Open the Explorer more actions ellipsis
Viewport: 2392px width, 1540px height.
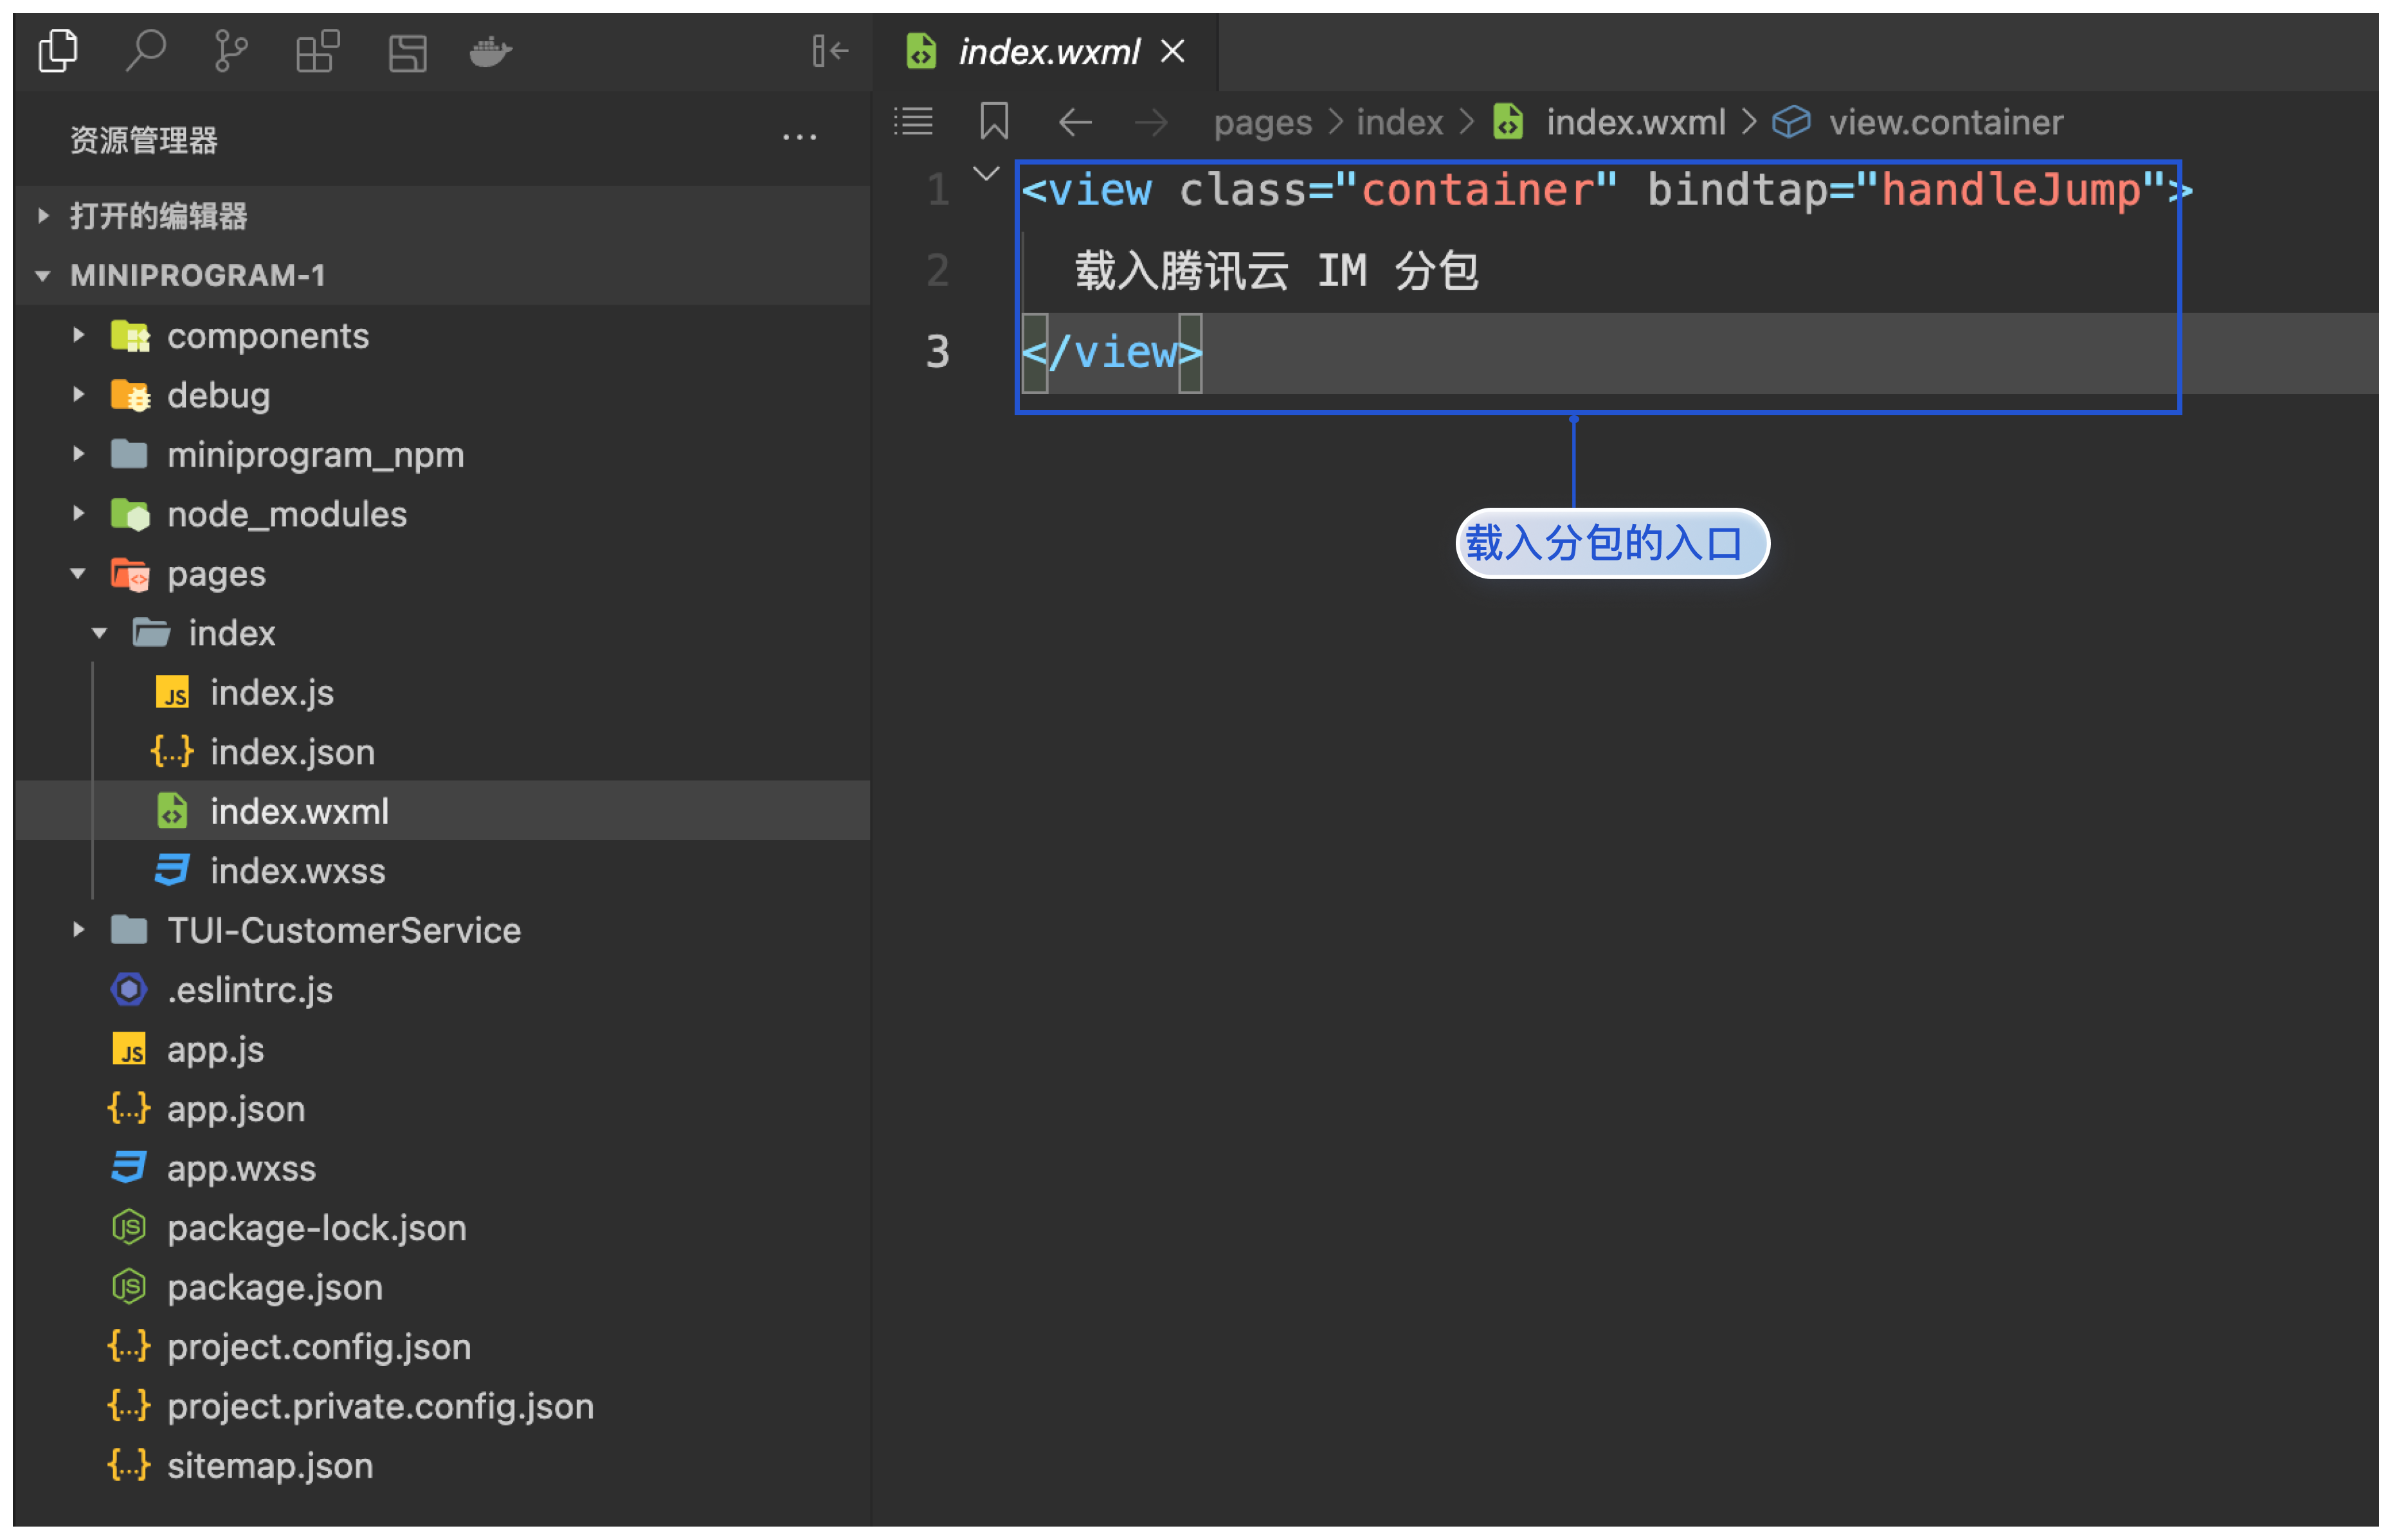click(x=799, y=138)
